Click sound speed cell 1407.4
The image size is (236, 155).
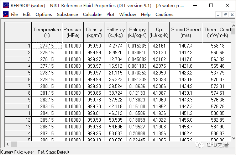click(x=186, y=46)
